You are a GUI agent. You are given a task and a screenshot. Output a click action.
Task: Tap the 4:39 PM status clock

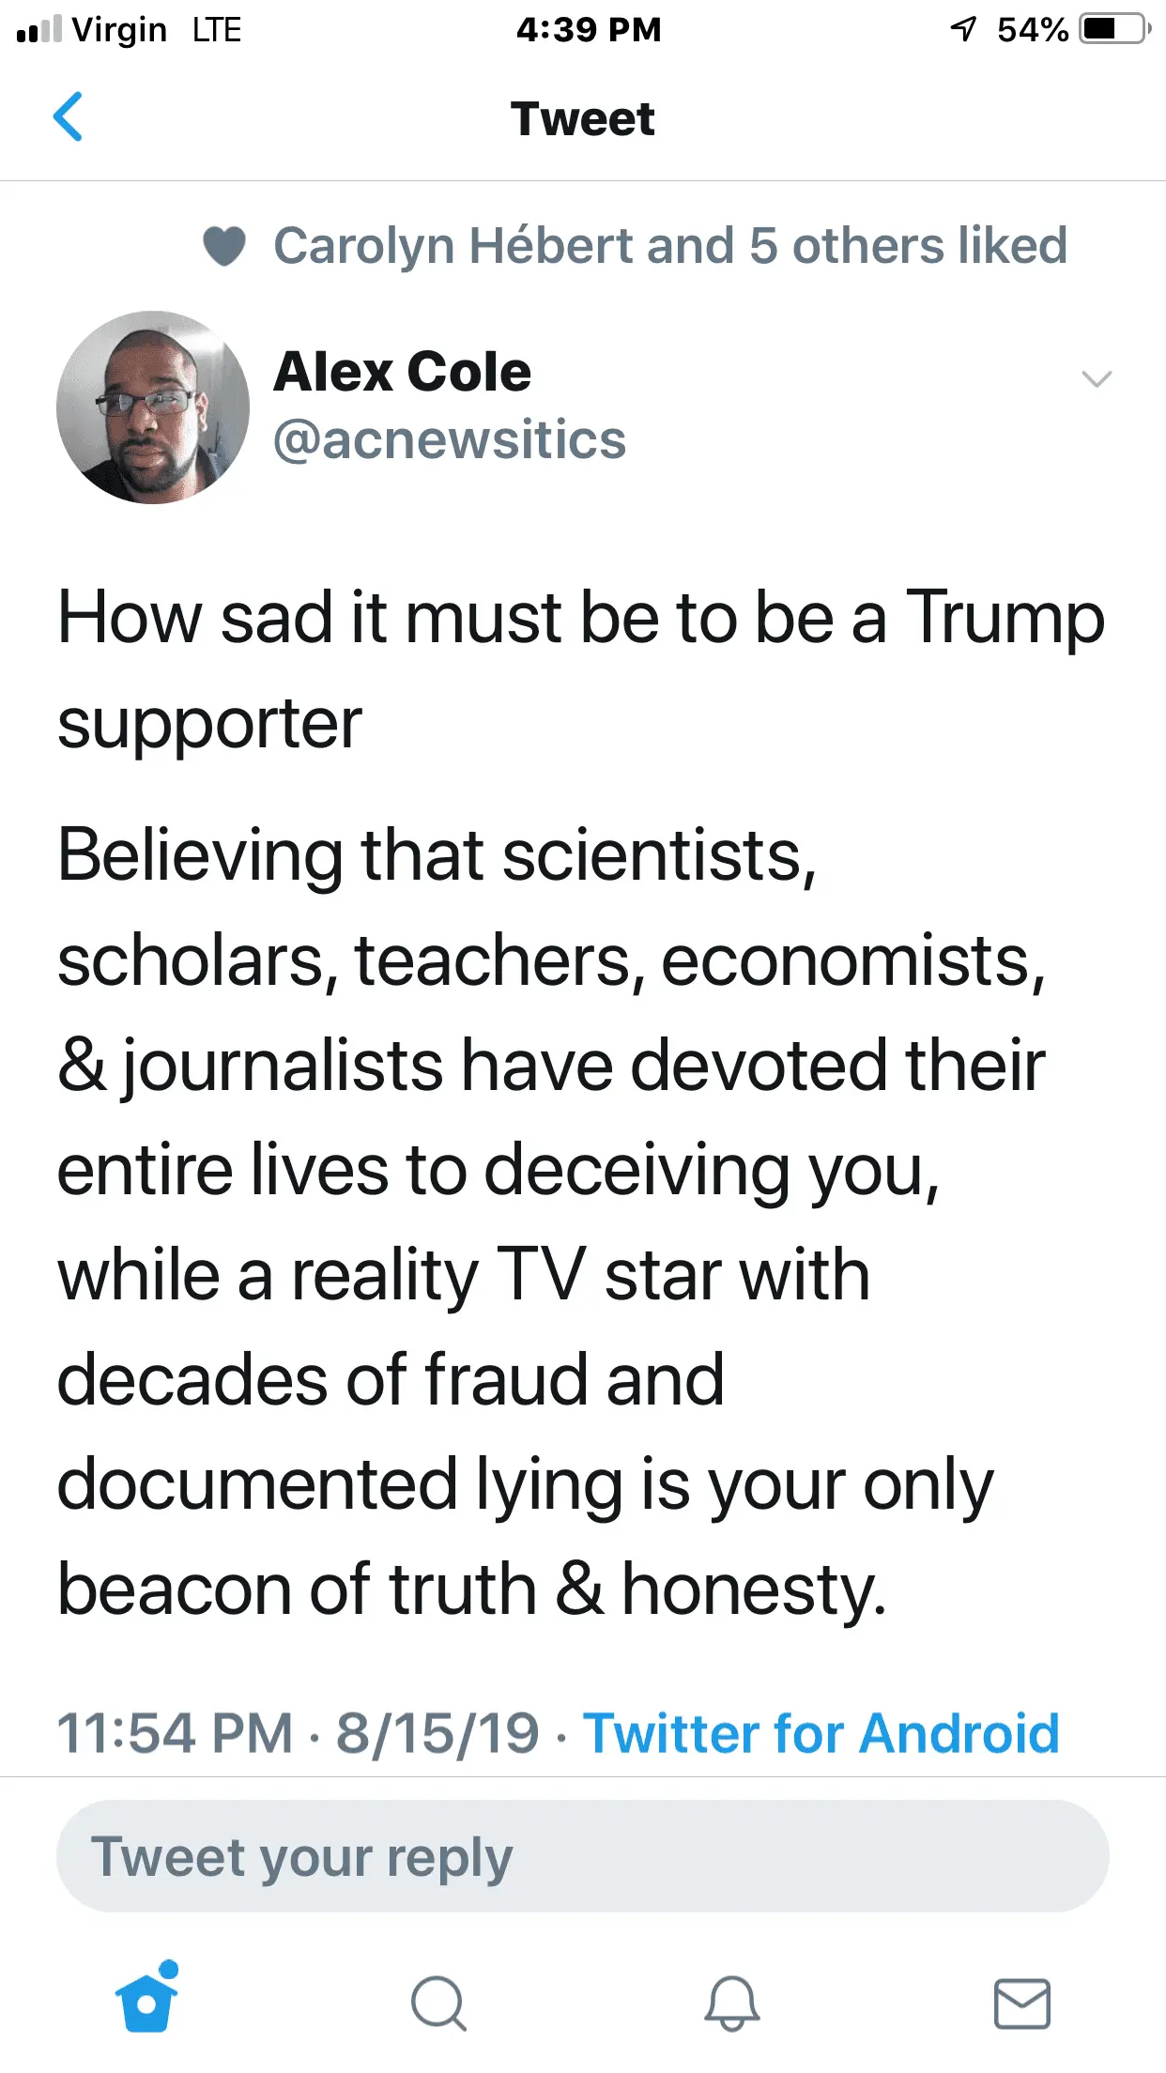tap(589, 29)
